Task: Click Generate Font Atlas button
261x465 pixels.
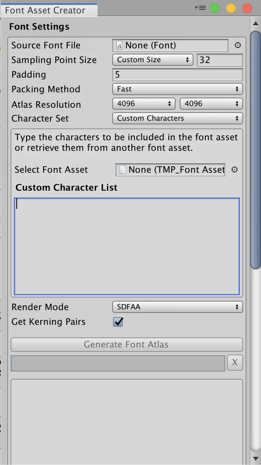Action: click(127, 345)
